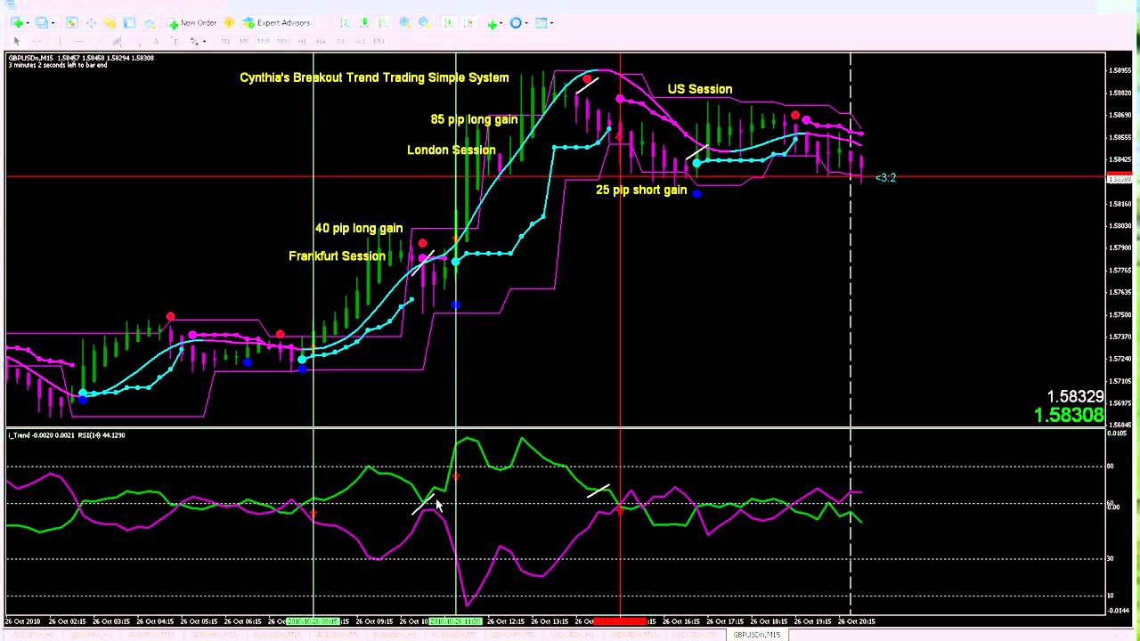Image resolution: width=1140 pixels, height=641 pixels.
Task: Toggle Chart Shift from the right edge
Action: coord(469,22)
